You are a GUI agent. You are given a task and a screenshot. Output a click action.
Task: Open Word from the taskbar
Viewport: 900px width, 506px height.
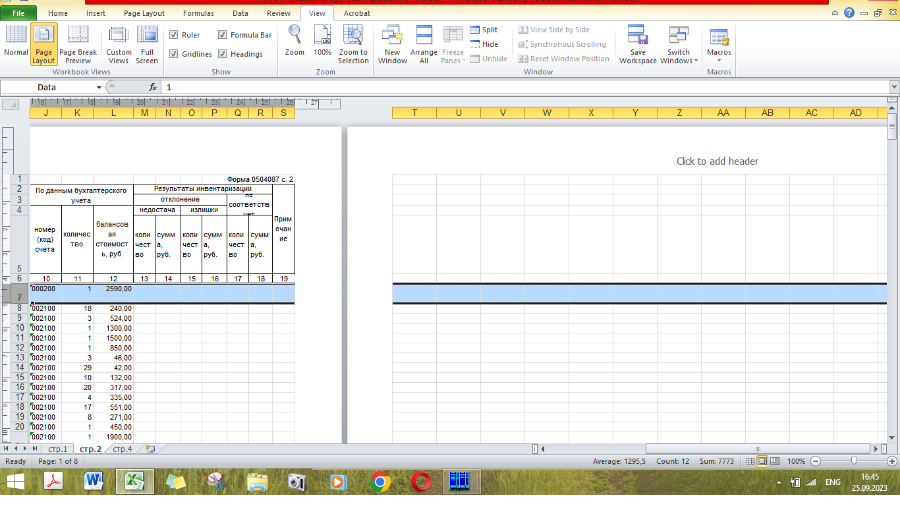point(94,482)
